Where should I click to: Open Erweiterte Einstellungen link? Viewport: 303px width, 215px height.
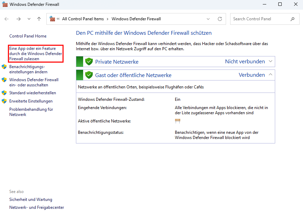click(31, 101)
